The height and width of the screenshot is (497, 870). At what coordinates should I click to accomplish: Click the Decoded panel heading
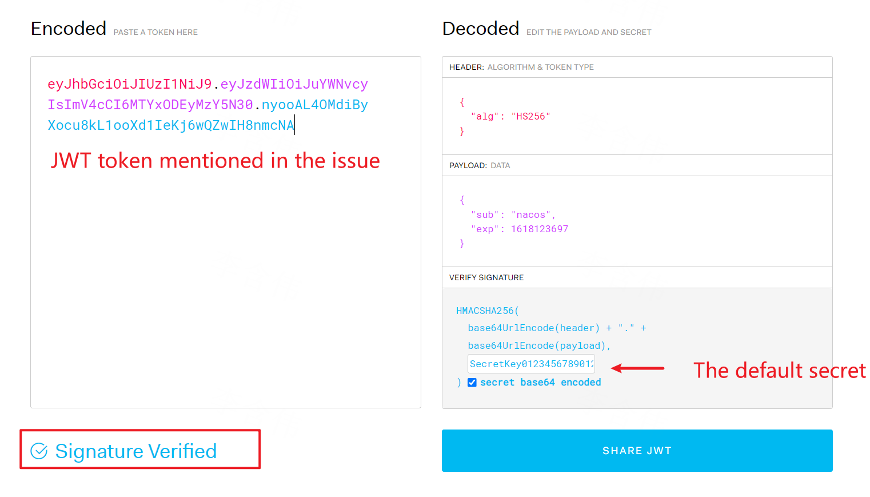pyautogui.click(x=481, y=28)
